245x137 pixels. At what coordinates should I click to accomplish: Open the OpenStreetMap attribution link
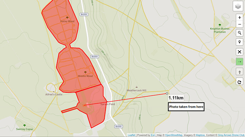point(174,135)
